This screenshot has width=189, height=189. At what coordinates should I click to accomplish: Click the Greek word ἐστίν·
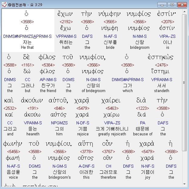167,14
